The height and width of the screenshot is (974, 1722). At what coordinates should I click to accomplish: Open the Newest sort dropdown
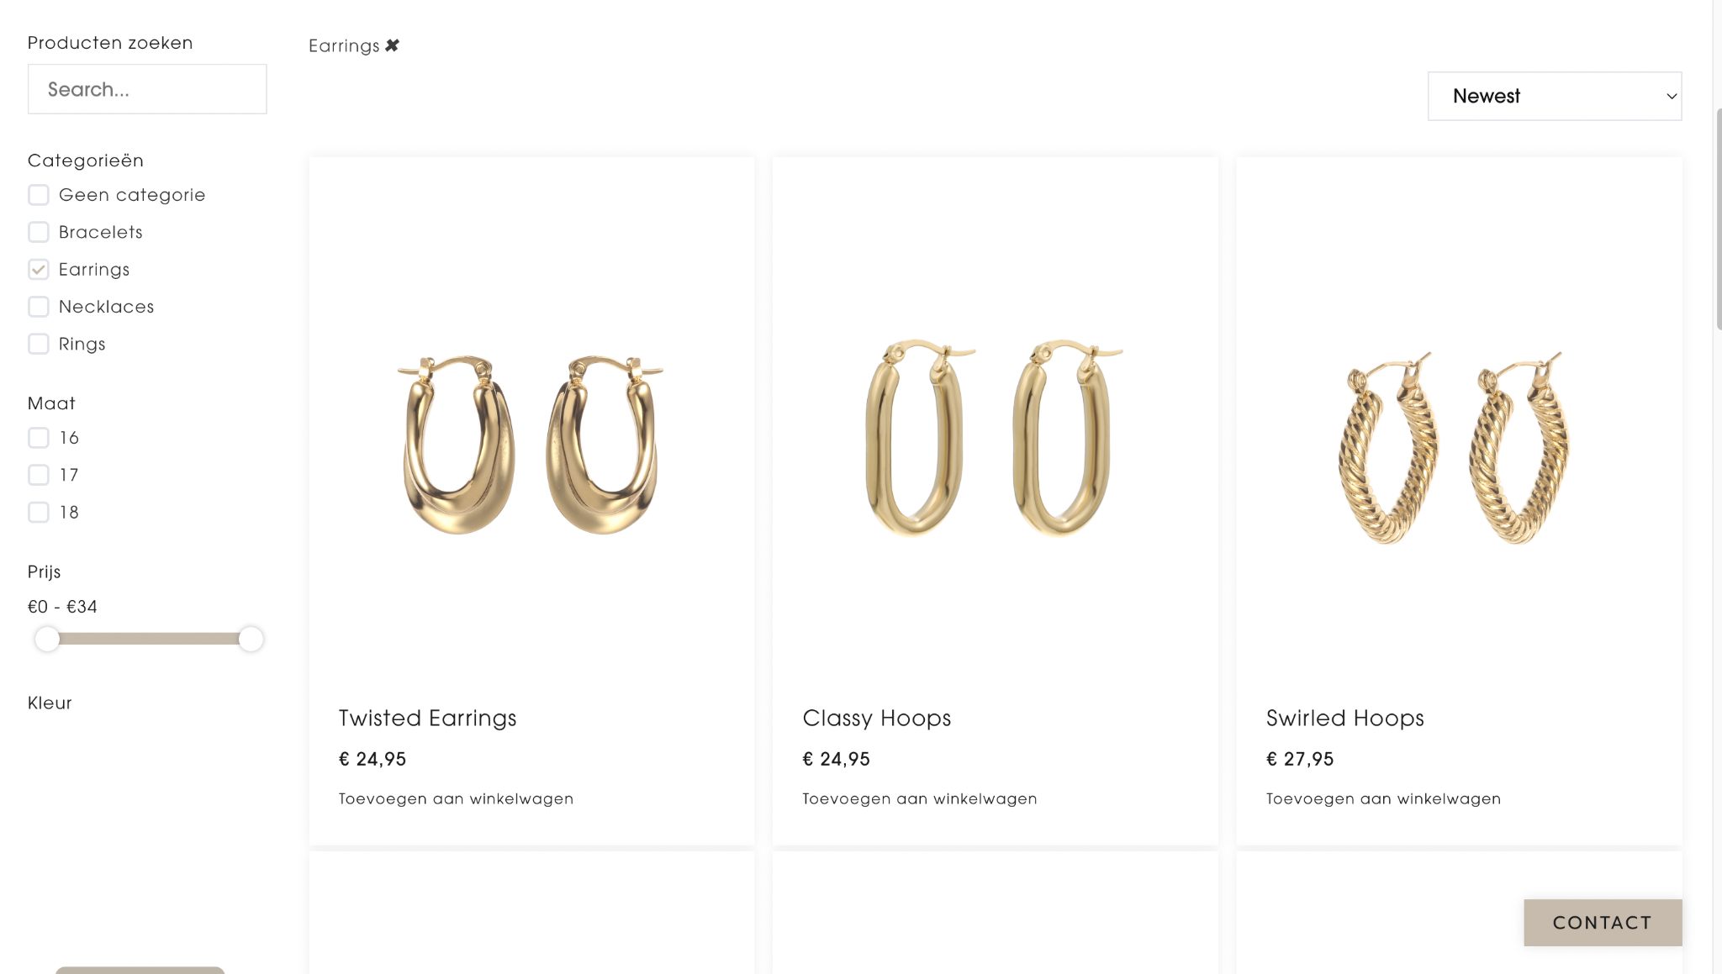1554,96
